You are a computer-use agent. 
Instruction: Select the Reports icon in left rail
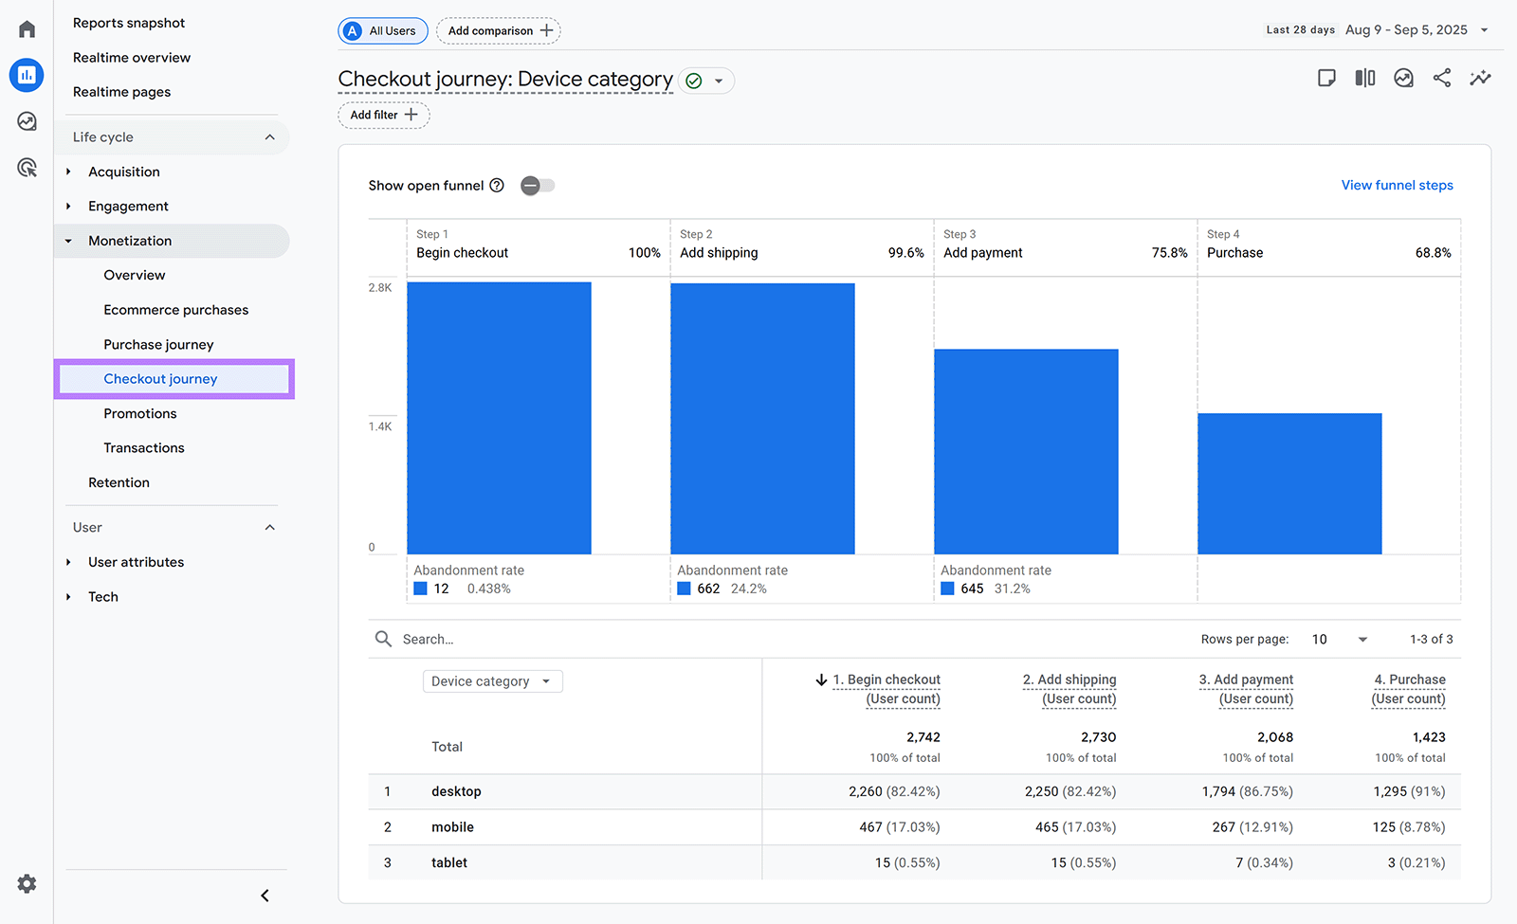26,75
